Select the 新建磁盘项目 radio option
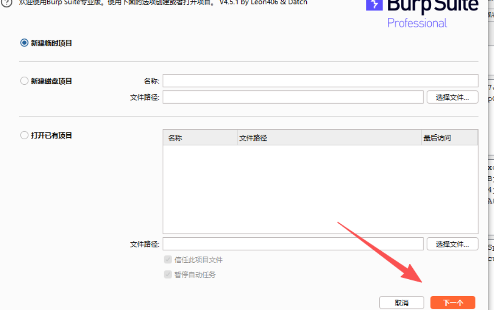Image resolution: width=494 pixels, height=310 pixels. click(25, 81)
